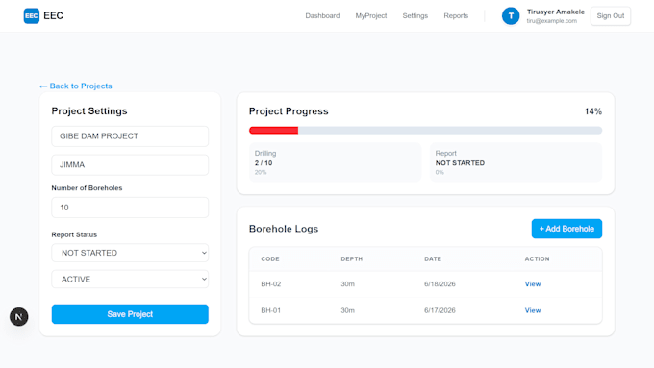Click the 14% progress value
654x368 pixels.
coord(592,111)
